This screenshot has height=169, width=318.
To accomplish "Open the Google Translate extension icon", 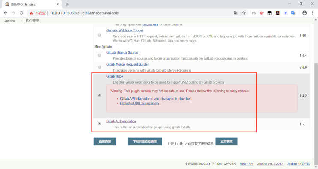I will click(293, 13).
